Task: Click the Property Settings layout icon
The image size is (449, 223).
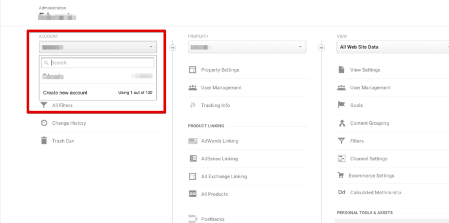Action: pyautogui.click(x=193, y=70)
